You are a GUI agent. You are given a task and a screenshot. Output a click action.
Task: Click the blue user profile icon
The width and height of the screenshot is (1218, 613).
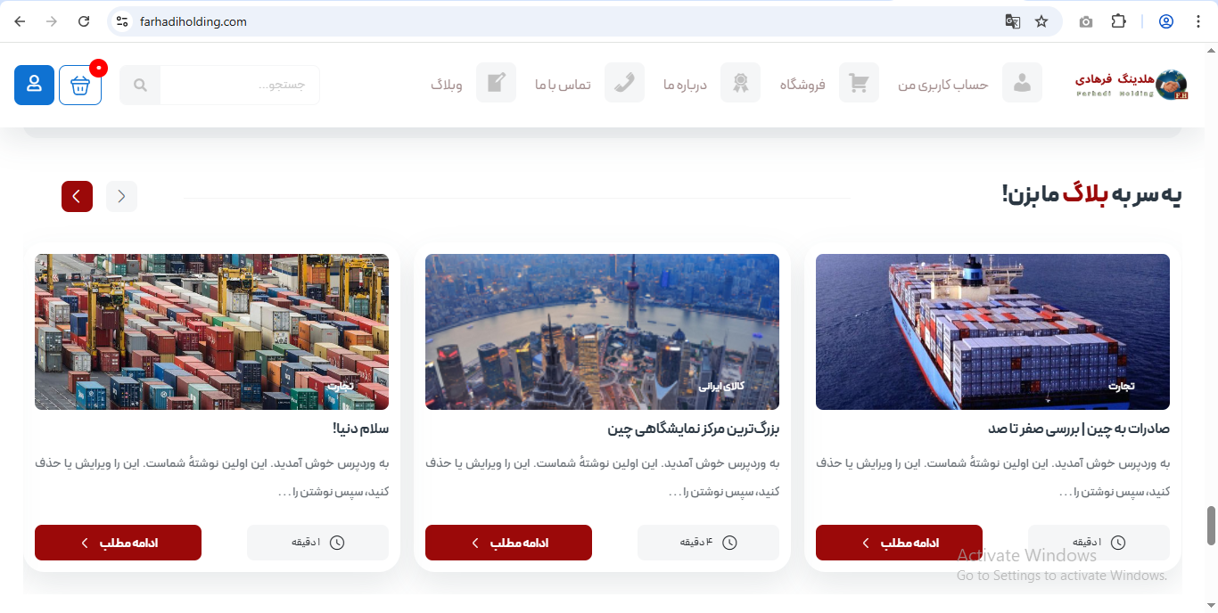(x=34, y=85)
